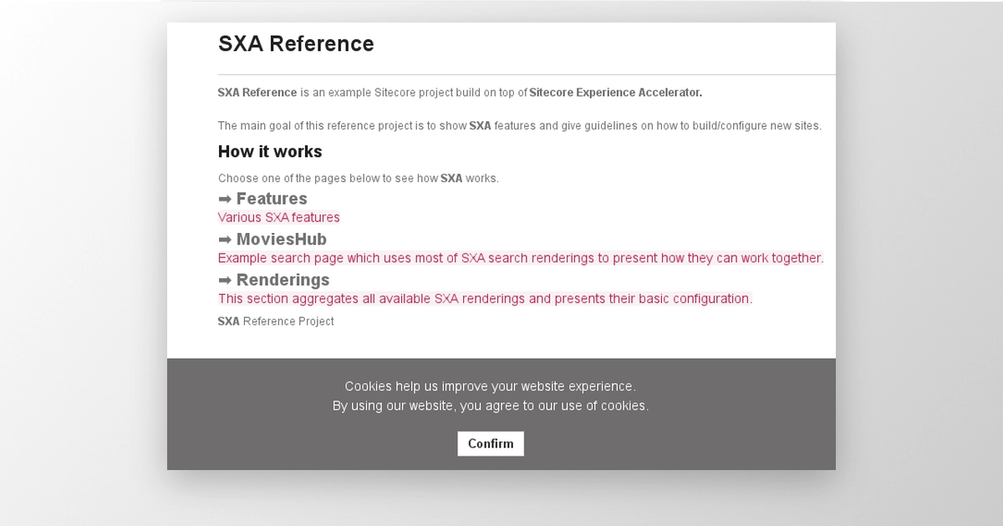Follow the 'Various SXA features' link
Screen dimensions: 1003x526
(x=279, y=217)
